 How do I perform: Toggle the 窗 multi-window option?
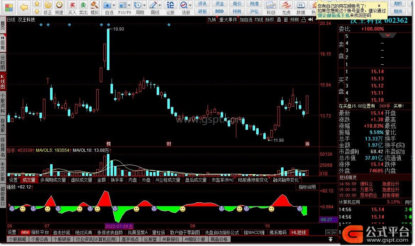coord(286,20)
